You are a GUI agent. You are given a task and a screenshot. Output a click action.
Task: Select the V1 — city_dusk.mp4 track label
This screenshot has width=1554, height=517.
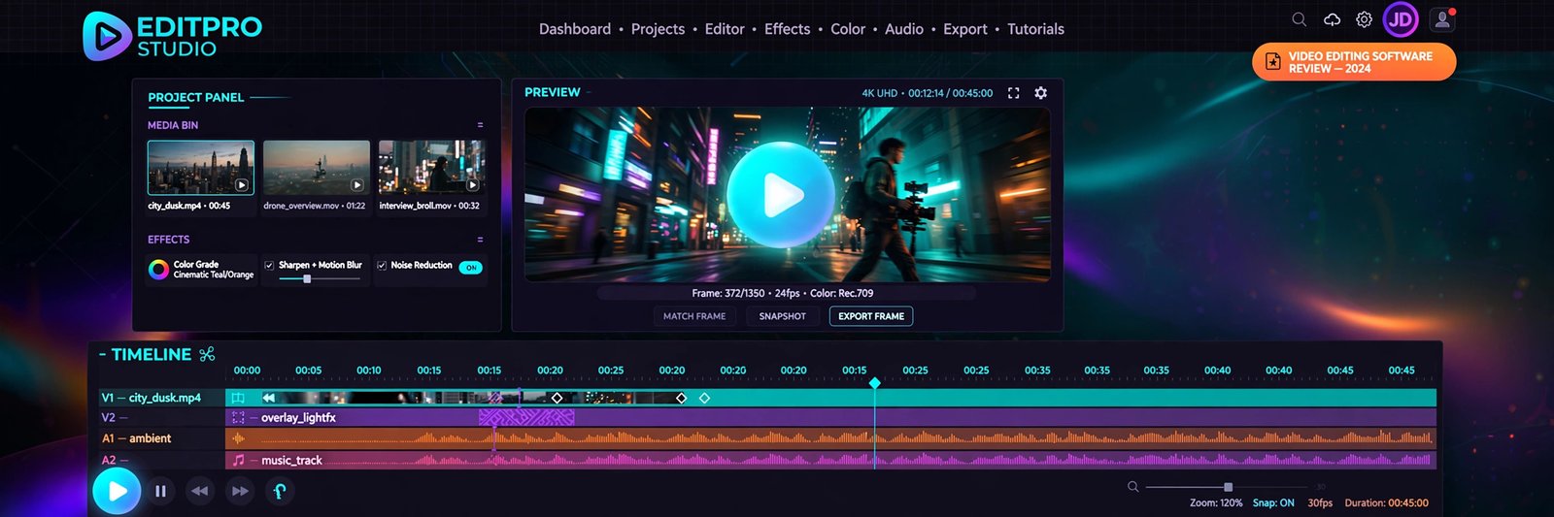coord(151,398)
